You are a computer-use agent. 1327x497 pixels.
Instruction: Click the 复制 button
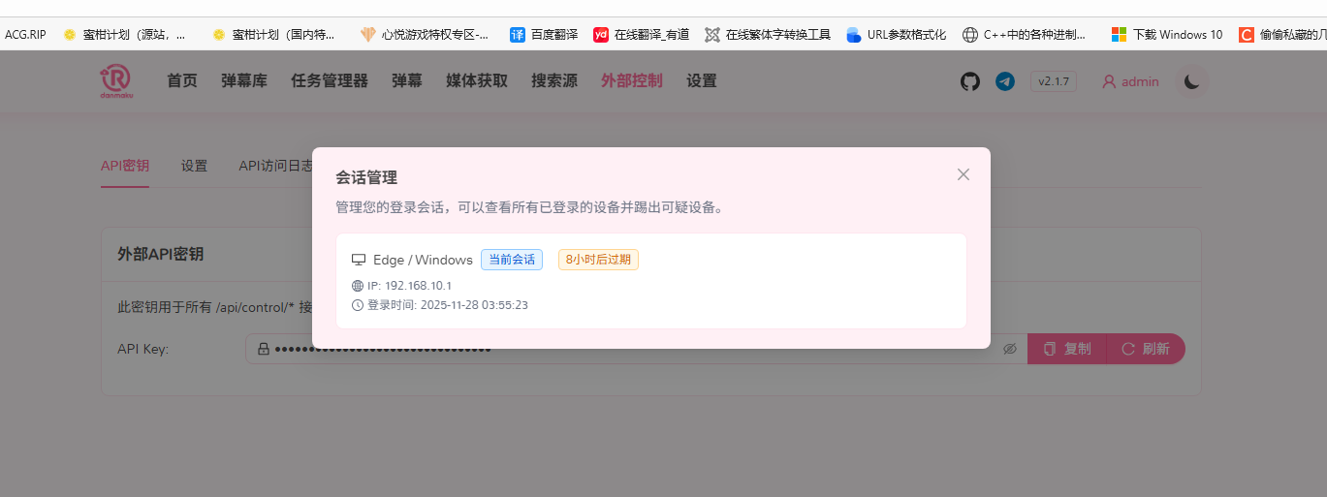(x=1067, y=349)
